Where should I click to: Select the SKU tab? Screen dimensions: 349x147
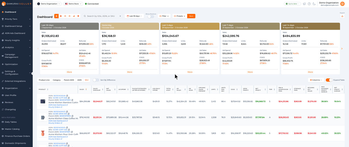pyautogui.click(x=87, y=80)
